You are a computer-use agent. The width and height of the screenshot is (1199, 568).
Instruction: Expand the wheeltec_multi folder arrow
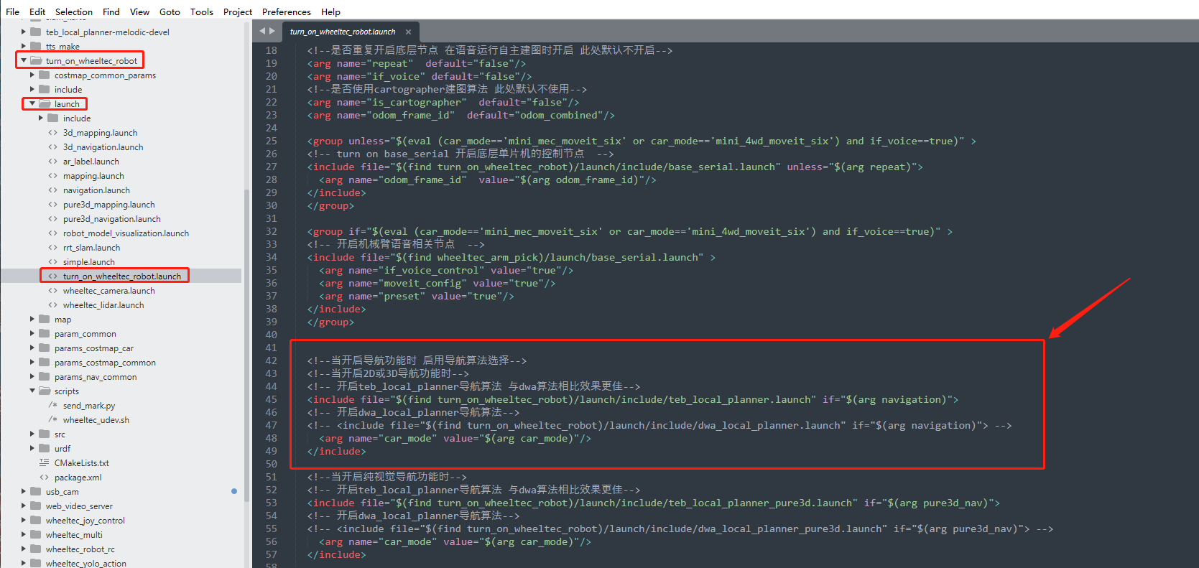24,535
